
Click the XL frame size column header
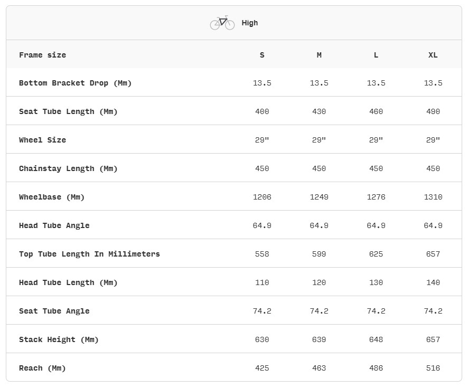(x=433, y=55)
